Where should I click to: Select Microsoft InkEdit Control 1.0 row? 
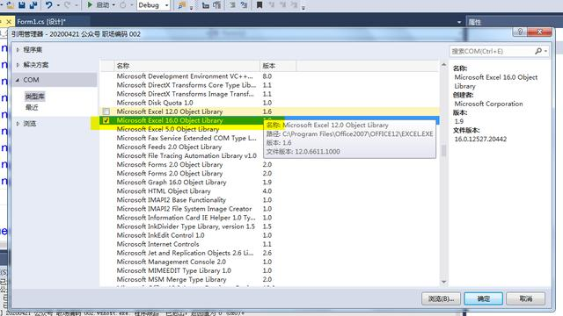(269, 235)
